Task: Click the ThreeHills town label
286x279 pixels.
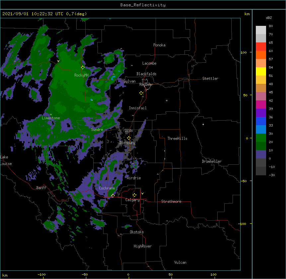Action: [177, 139]
